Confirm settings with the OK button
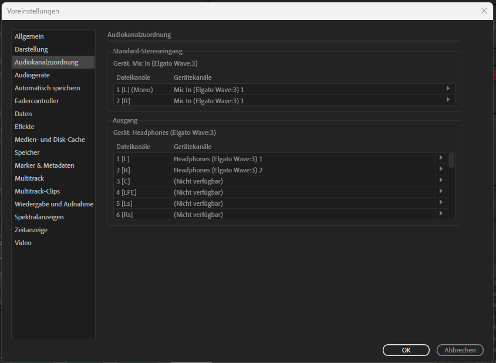The width and height of the screenshot is (496, 363). click(406, 350)
